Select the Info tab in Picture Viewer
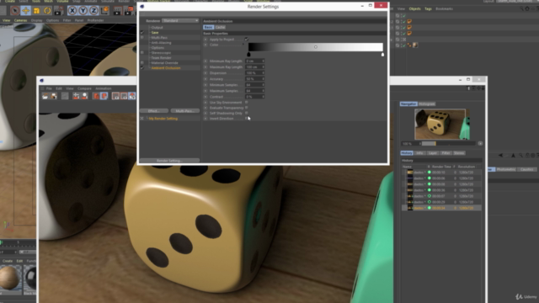The height and width of the screenshot is (303, 539). [419, 153]
